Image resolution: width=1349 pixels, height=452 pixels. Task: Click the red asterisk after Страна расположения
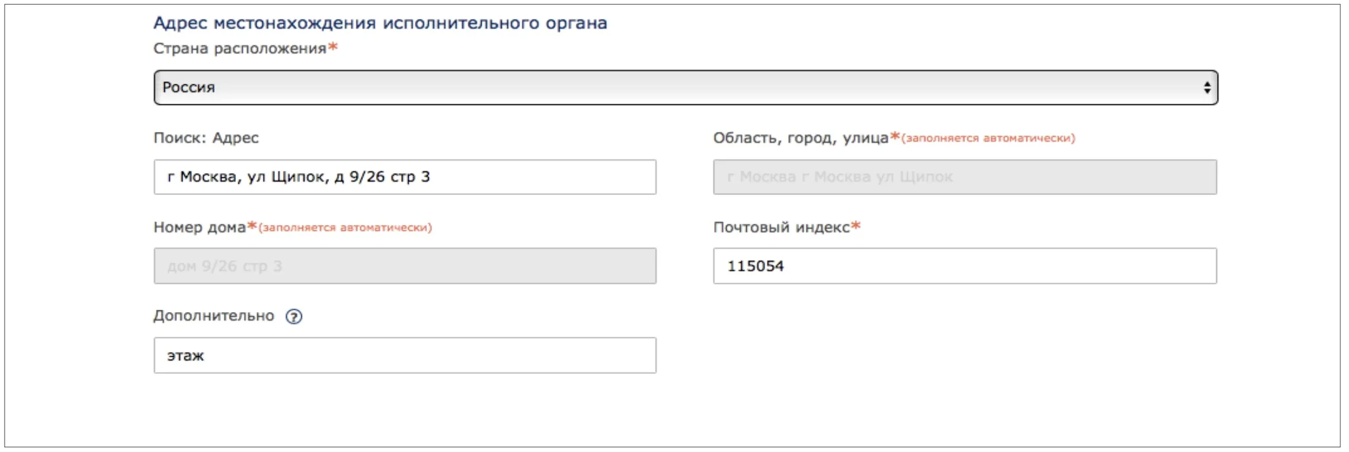click(333, 47)
